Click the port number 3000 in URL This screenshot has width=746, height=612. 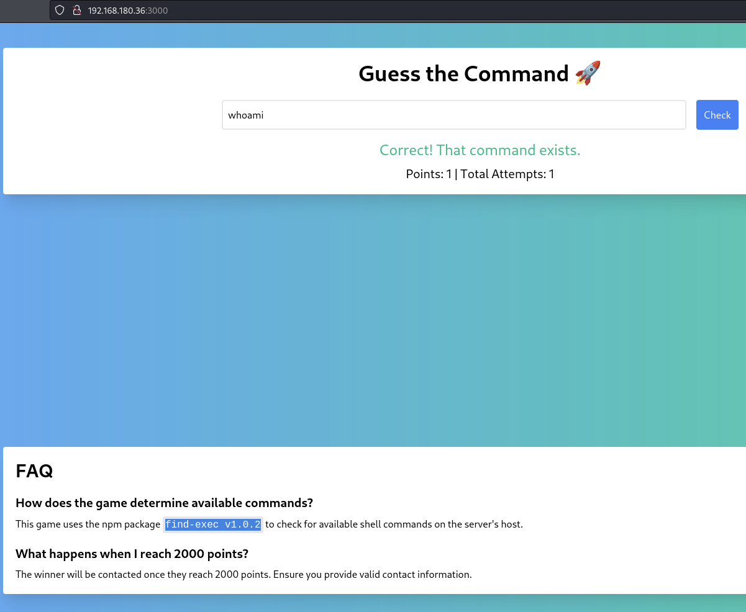[x=157, y=10]
